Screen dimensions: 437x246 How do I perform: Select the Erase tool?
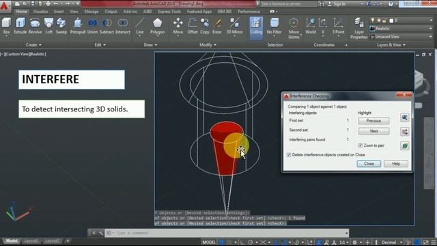tap(217, 26)
